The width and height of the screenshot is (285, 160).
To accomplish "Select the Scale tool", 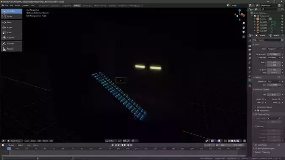I will tap(12, 33).
